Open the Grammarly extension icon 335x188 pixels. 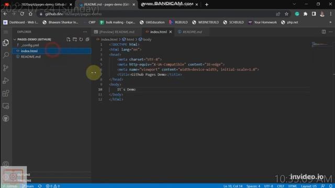[297, 14]
